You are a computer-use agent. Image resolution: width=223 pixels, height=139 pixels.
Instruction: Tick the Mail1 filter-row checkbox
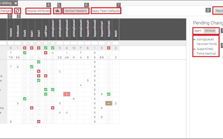[31, 43]
